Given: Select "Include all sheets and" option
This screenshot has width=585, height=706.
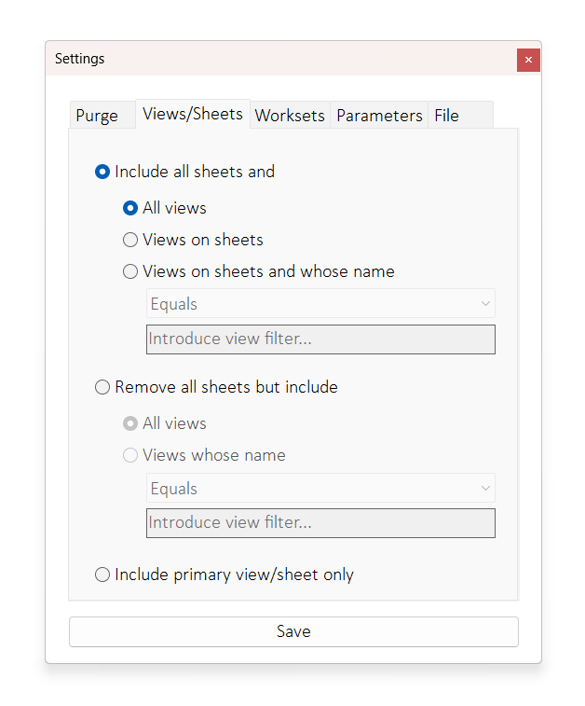Looking at the screenshot, I should pos(102,172).
